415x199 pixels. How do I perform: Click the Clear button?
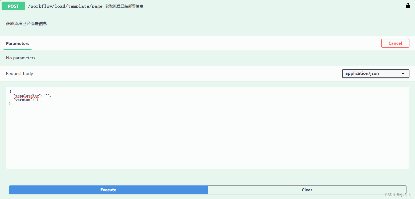pyautogui.click(x=307, y=190)
